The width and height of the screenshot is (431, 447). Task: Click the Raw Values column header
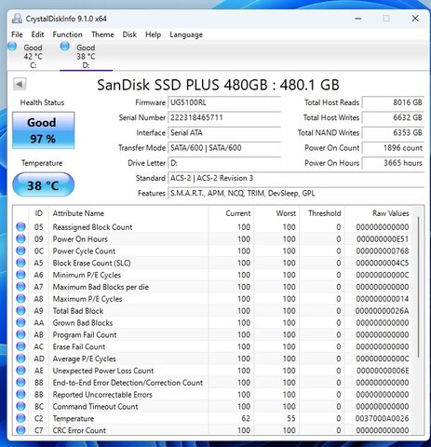pos(379,213)
